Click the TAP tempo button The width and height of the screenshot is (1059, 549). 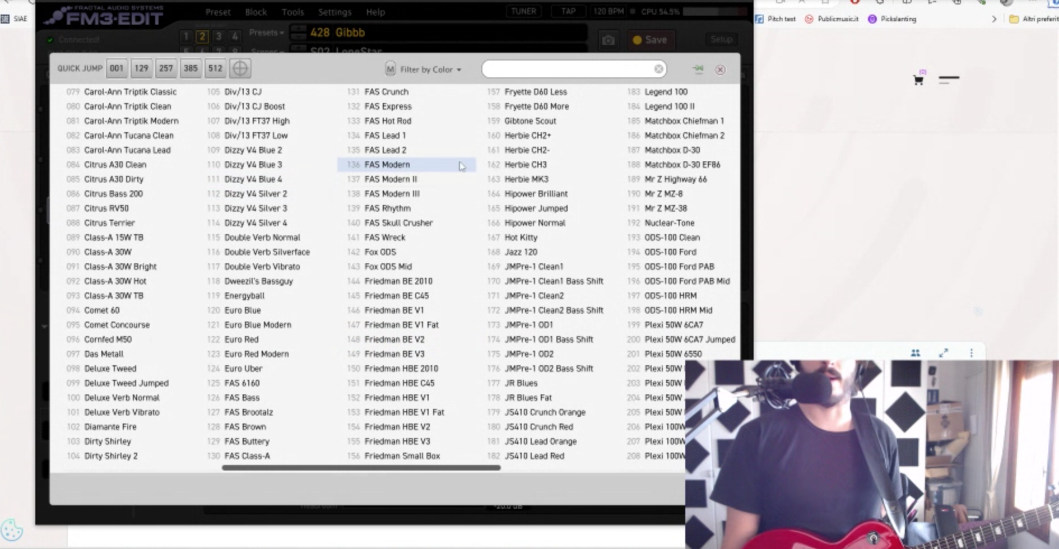coord(568,11)
